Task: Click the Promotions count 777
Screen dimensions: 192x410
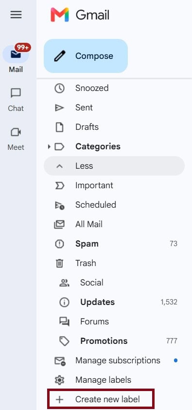Action: [x=172, y=341]
